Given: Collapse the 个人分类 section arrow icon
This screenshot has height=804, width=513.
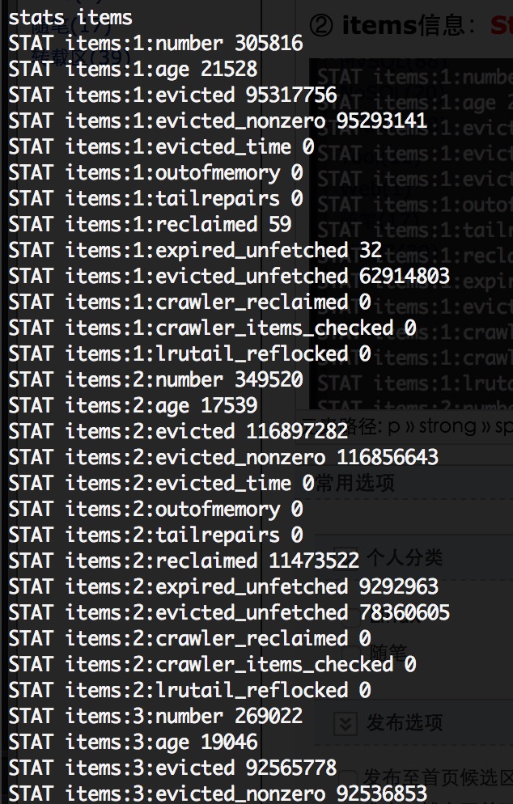Looking at the screenshot, I should click(x=345, y=557).
